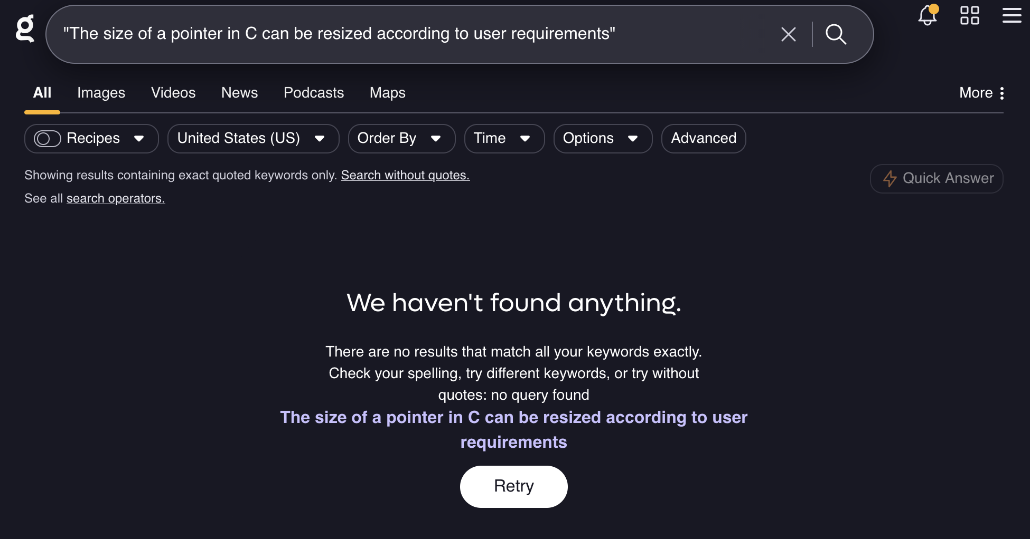The image size is (1030, 539).
Task: Switch to the Maps tab
Action: click(x=387, y=93)
